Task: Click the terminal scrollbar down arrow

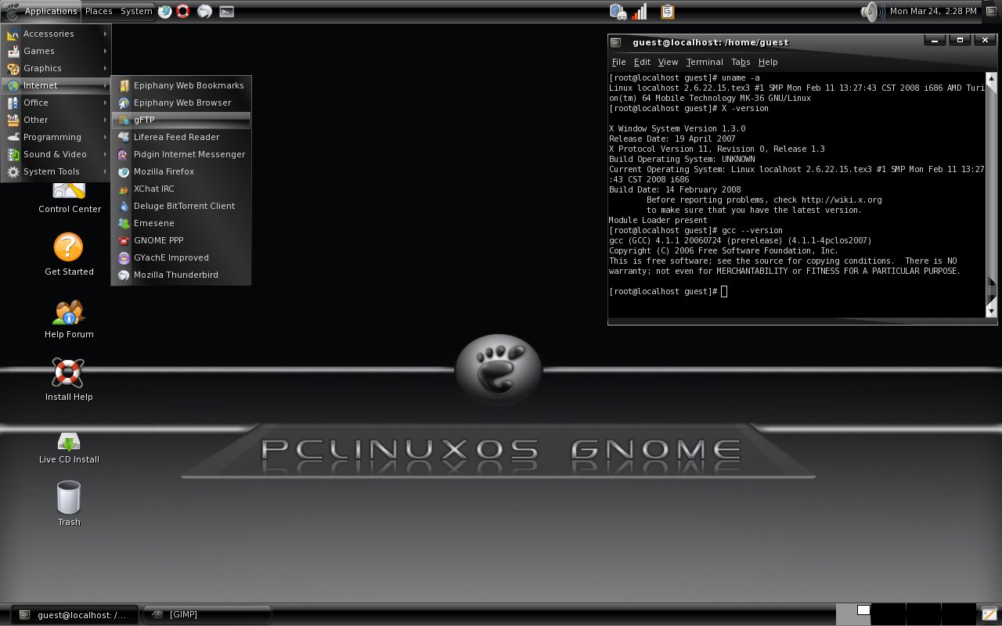Action: (991, 311)
